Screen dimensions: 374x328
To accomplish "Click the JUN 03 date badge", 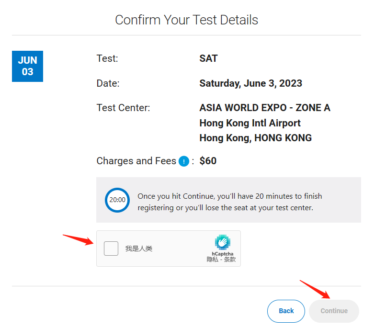I will [x=27, y=66].
